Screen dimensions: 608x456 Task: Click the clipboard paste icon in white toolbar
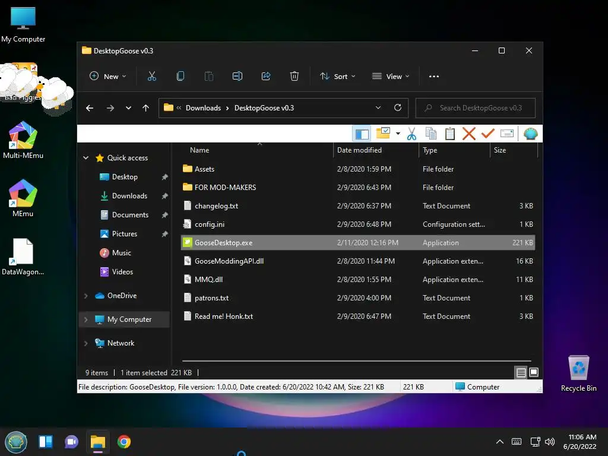click(450, 134)
